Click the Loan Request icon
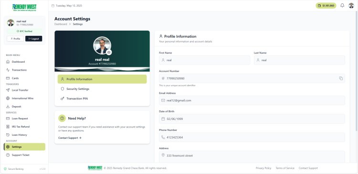The height and width of the screenshot is (174, 358). click(8, 119)
